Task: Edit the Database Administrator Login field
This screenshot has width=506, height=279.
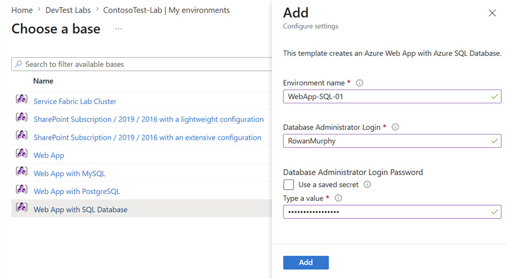Action: (x=392, y=141)
